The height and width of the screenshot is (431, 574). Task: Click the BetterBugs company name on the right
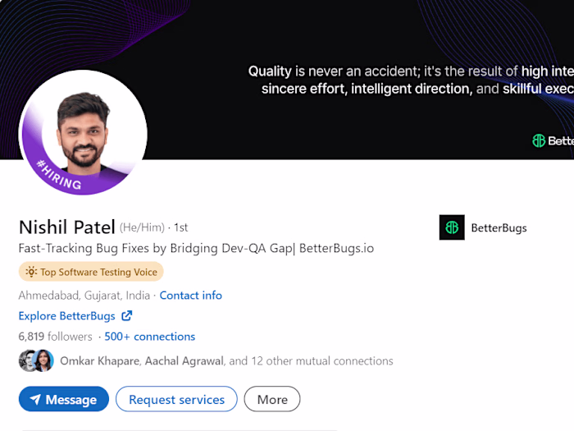tap(499, 227)
